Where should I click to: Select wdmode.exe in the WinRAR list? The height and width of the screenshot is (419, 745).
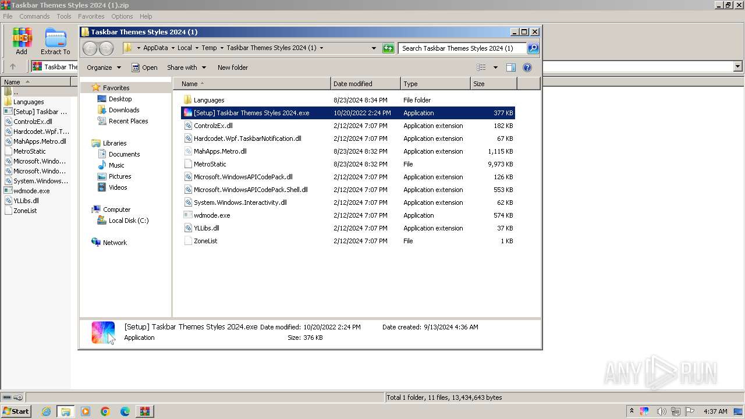31,191
